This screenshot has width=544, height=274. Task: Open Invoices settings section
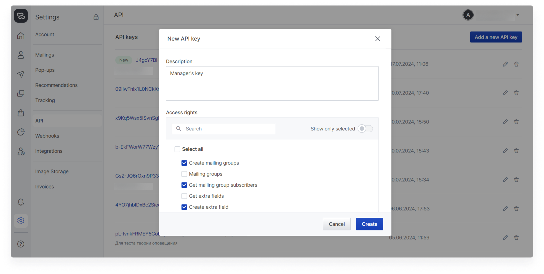click(44, 187)
